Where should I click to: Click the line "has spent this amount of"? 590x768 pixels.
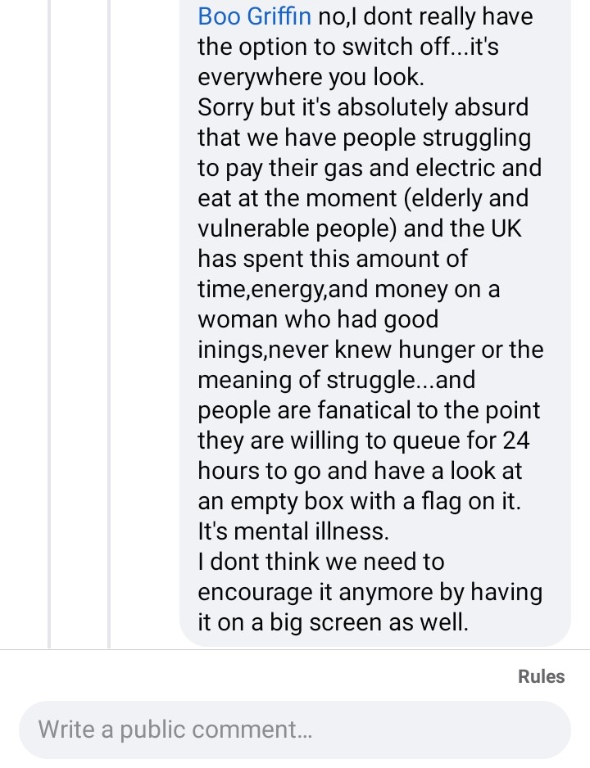click(x=332, y=259)
